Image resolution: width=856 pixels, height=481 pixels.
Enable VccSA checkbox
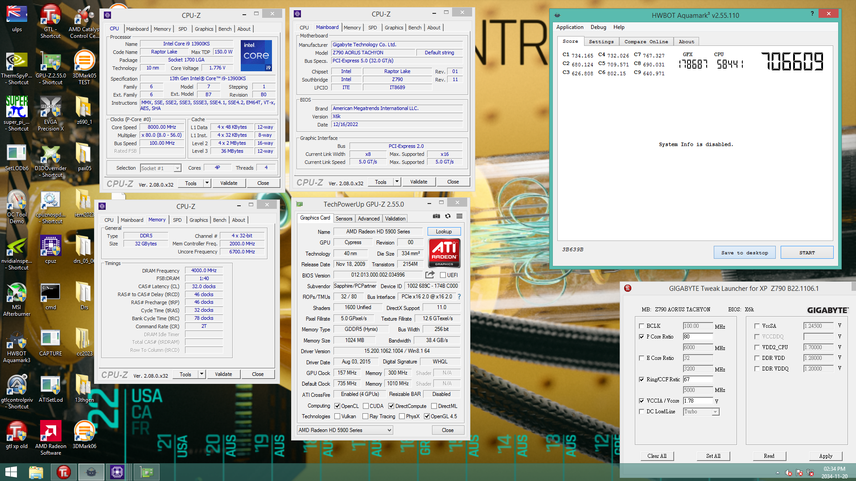(757, 326)
